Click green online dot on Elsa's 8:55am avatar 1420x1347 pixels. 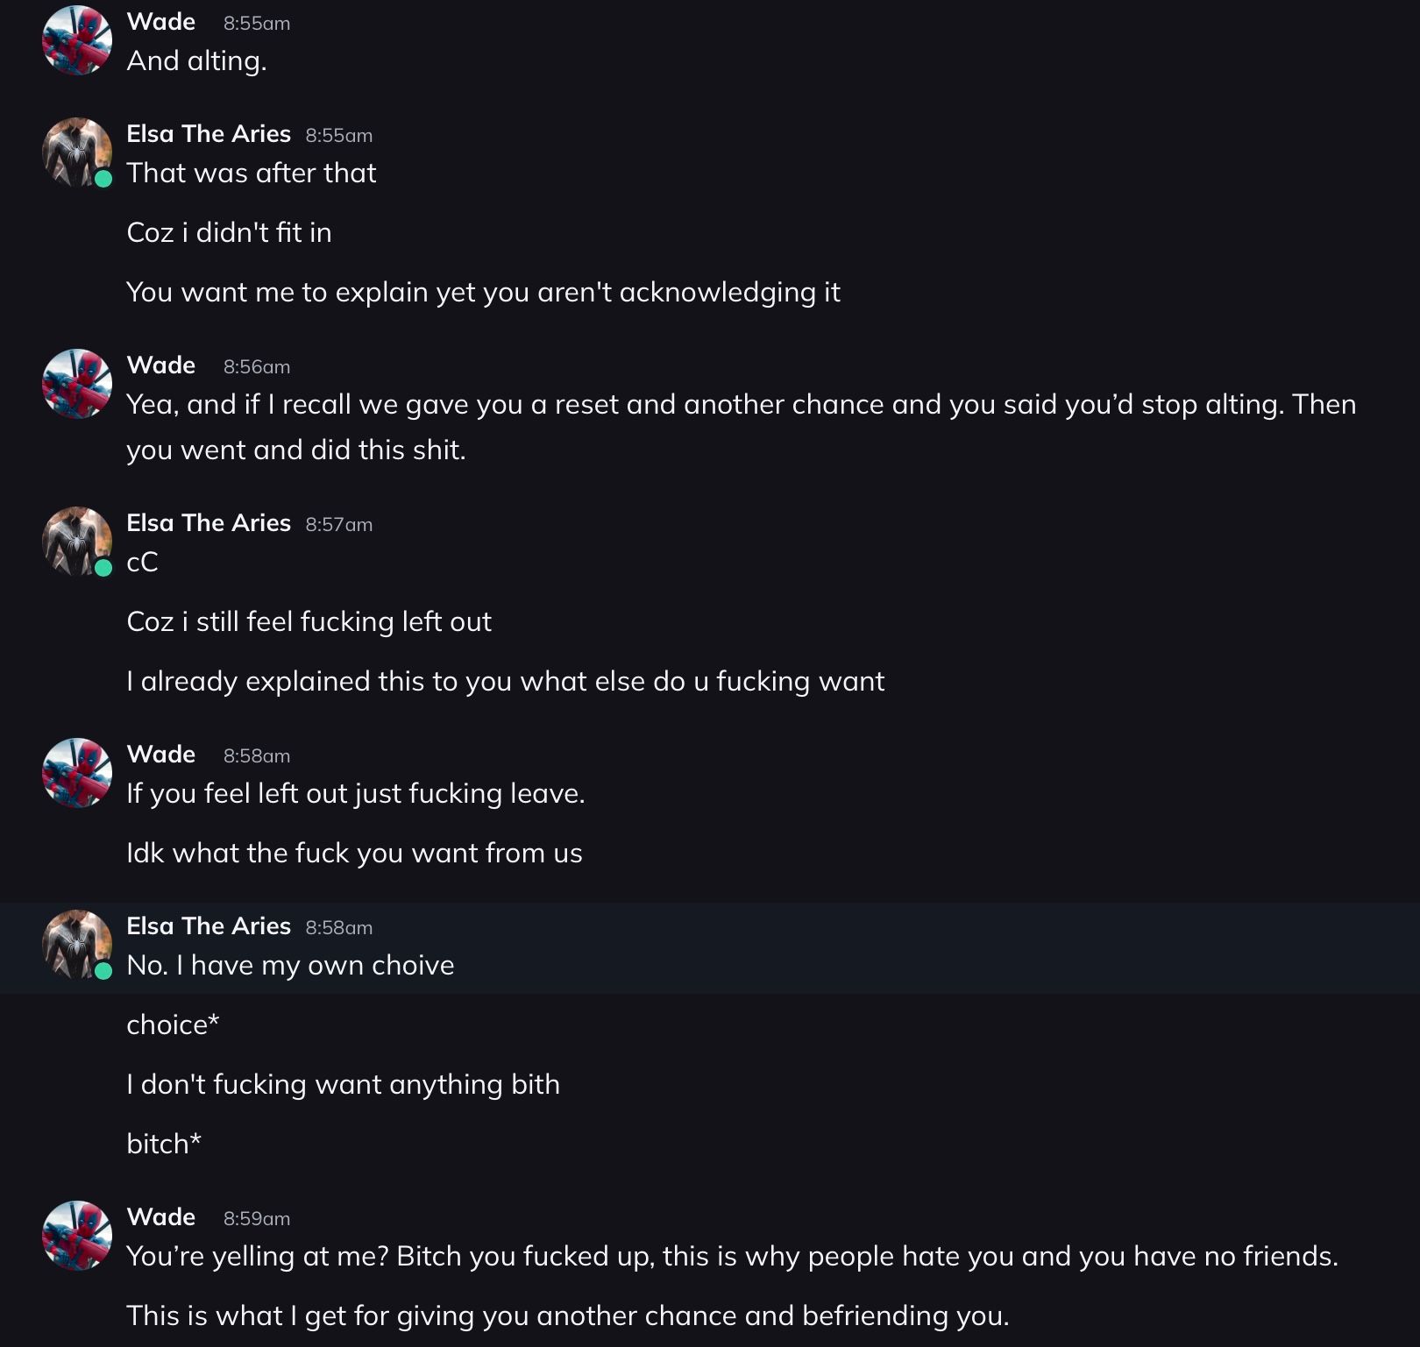[103, 179]
